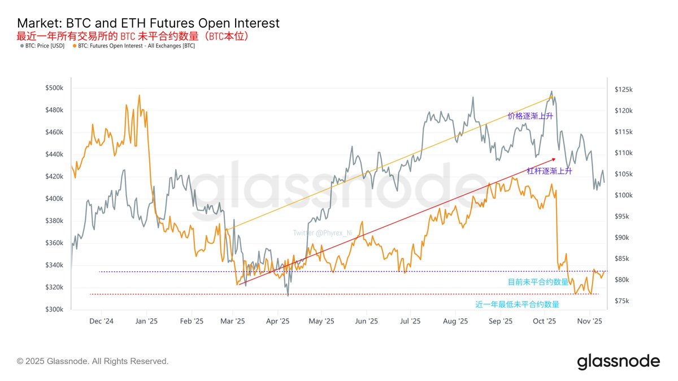Click the "杠杆逐渐上升" annotation
Image resolution: width=678 pixels, height=381 pixels.
[549, 170]
